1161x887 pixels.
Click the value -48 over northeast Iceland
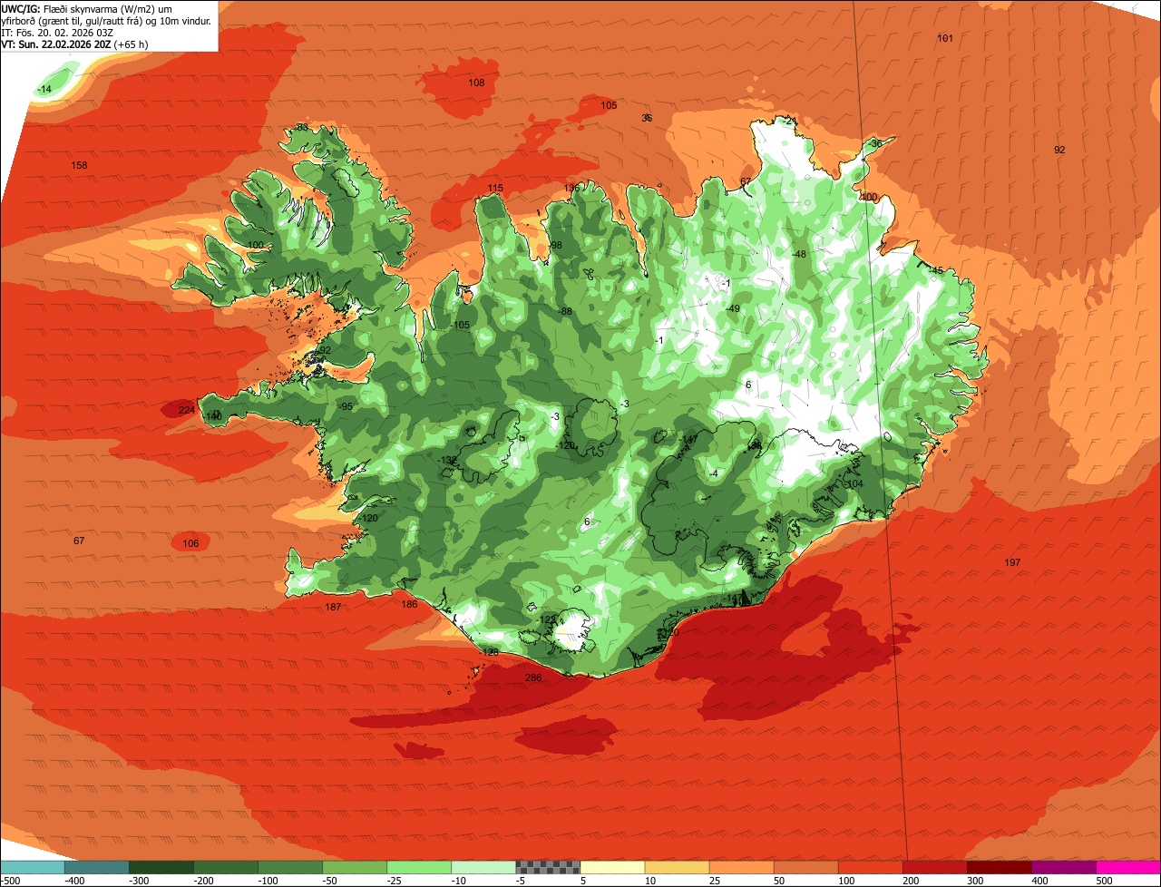point(799,254)
